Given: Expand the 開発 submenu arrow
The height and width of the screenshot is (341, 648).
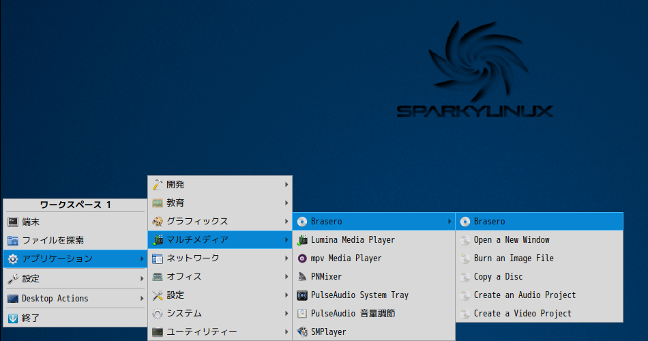Looking at the screenshot, I should pyautogui.click(x=286, y=185).
